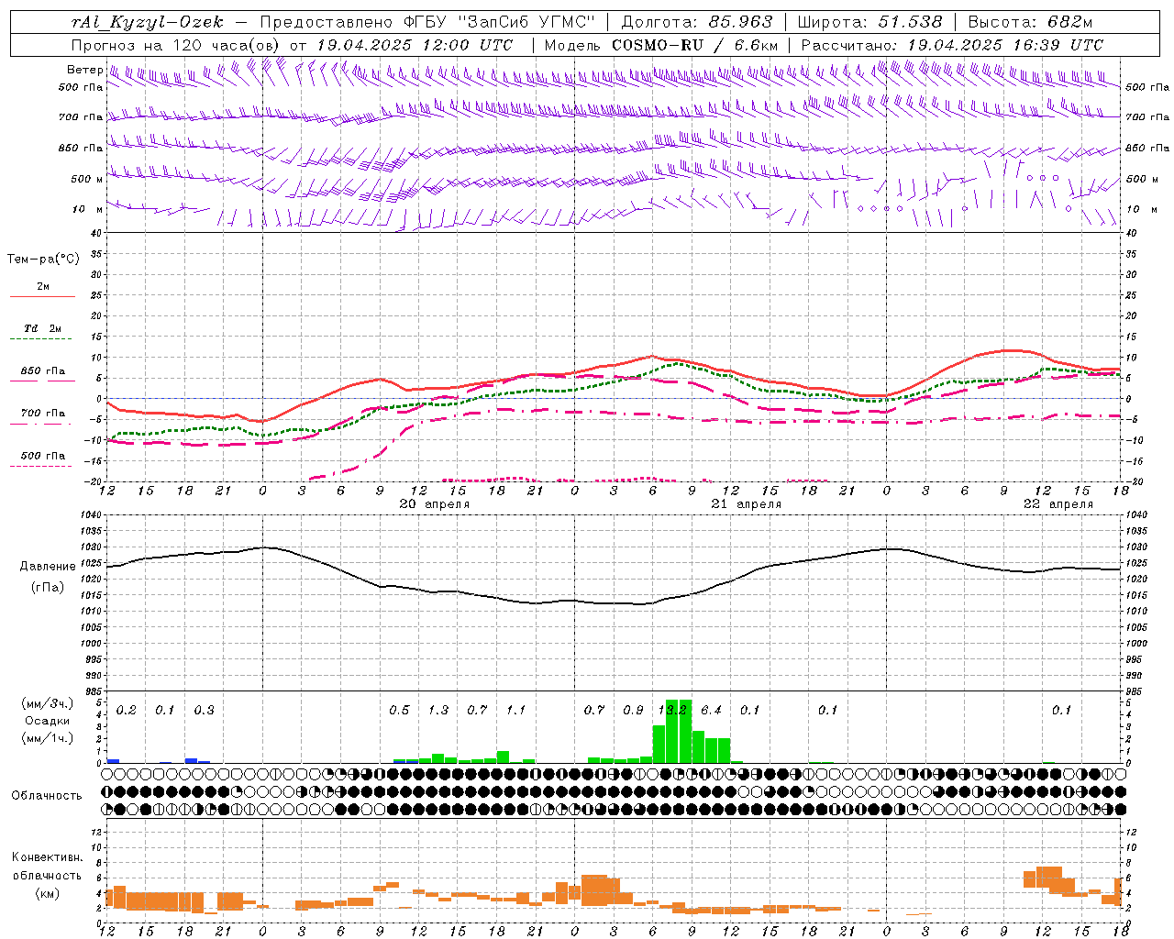Viewport: 1174px width, 939px height.
Task: Click the 0.2 precipitation total value
Action: [126, 710]
